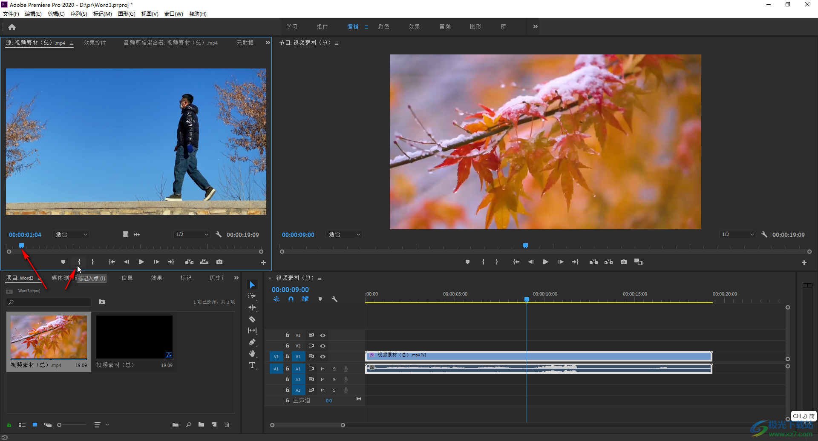Play the Source monitor clip
The width and height of the screenshot is (818, 441).
pos(141,262)
